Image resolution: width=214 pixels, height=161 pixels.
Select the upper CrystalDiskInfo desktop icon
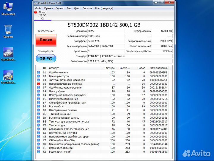point(8,54)
